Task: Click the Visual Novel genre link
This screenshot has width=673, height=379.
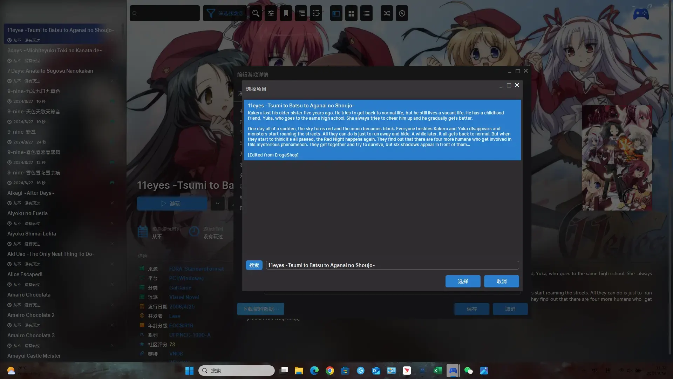Action: tap(184, 297)
